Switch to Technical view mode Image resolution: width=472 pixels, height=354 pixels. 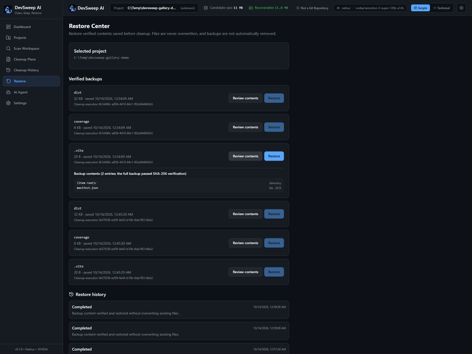pos(442,8)
